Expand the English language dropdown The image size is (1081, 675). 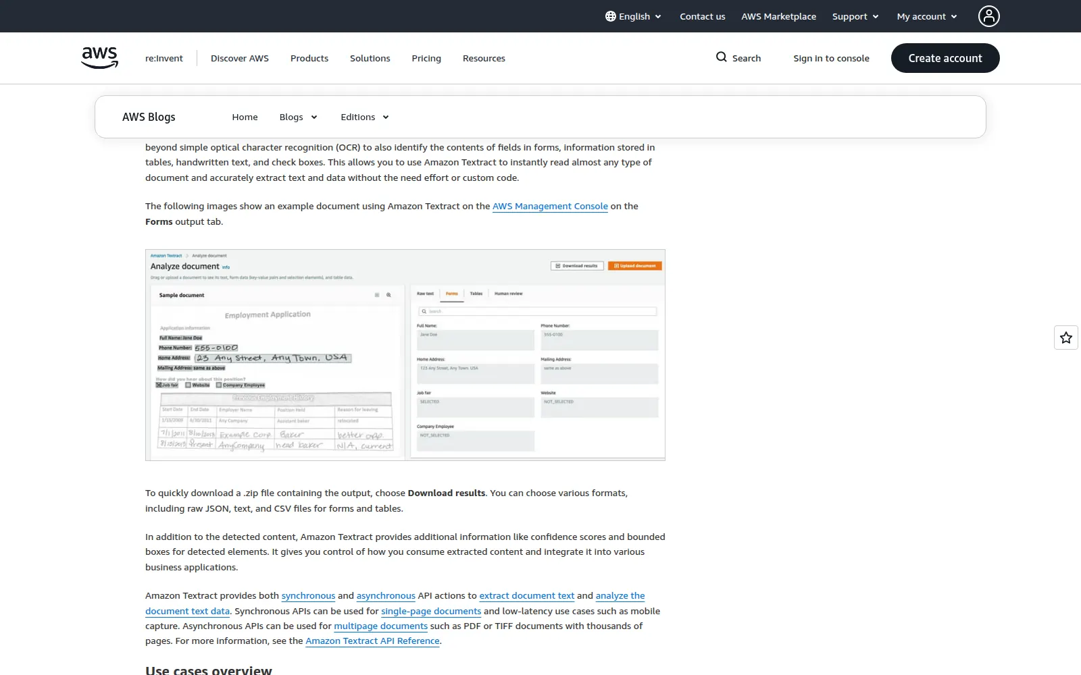(634, 16)
